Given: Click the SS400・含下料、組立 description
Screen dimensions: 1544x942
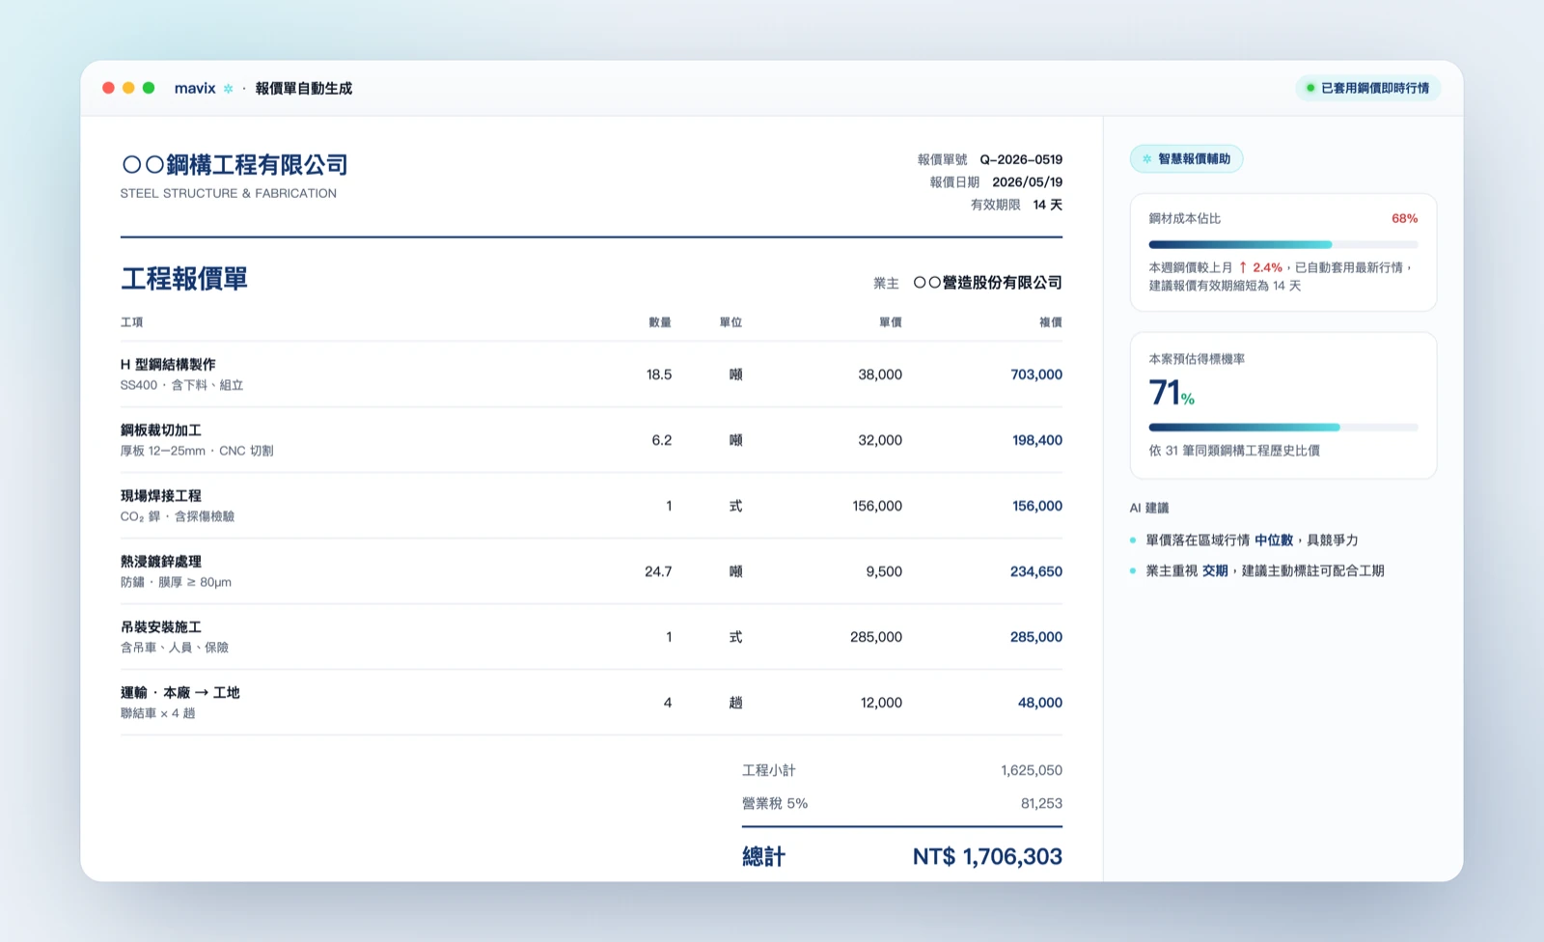Looking at the screenshot, I should pos(181,385).
